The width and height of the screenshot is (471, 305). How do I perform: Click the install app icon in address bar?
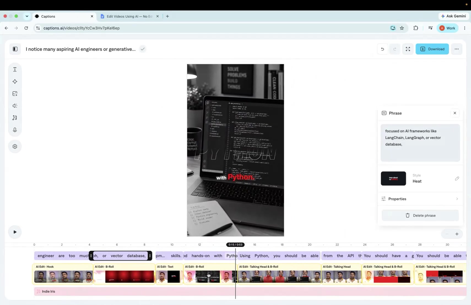(x=393, y=28)
